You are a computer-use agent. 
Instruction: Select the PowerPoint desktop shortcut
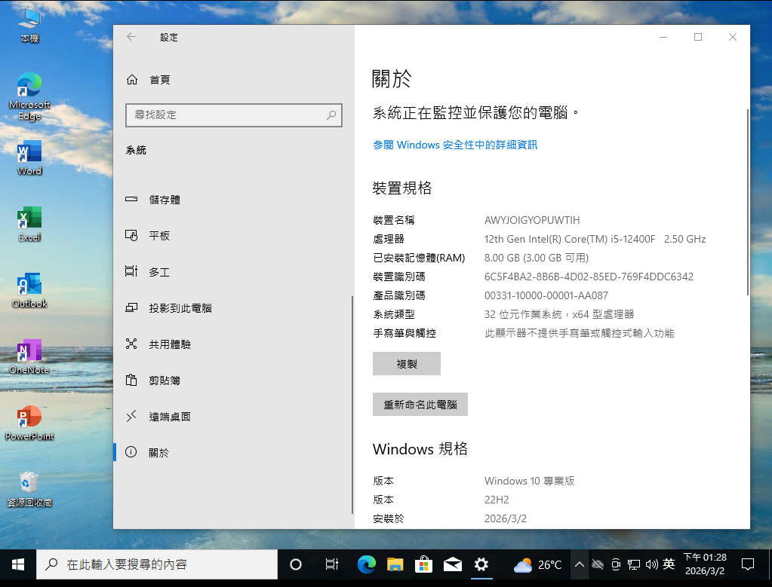pyautogui.click(x=29, y=423)
